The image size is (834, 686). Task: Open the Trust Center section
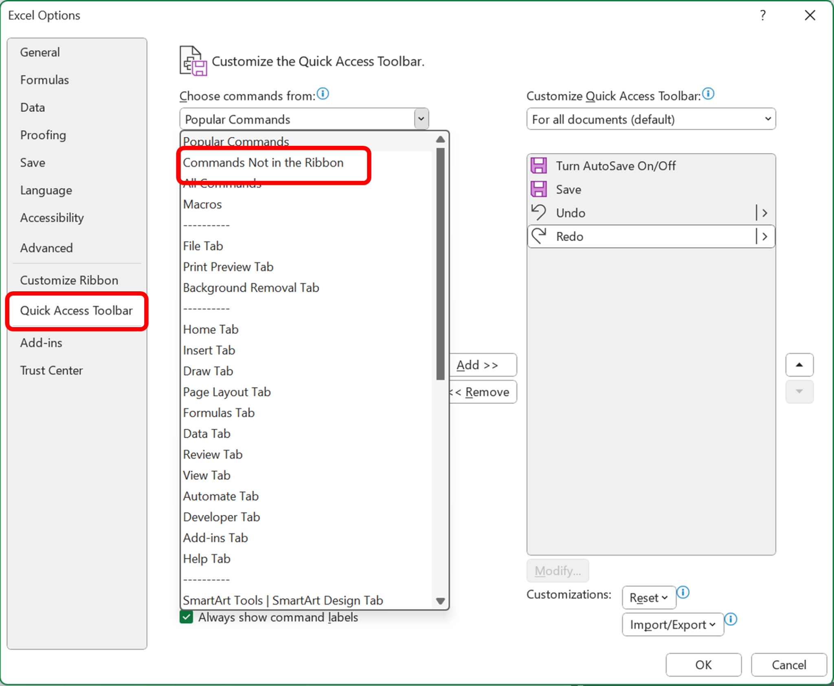coord(51,370)
